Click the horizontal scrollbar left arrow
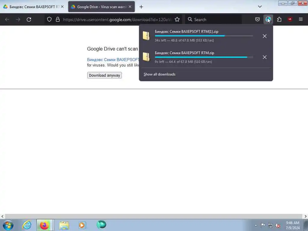The height and width of the screenshot is (231, 308). click(2, 216)
